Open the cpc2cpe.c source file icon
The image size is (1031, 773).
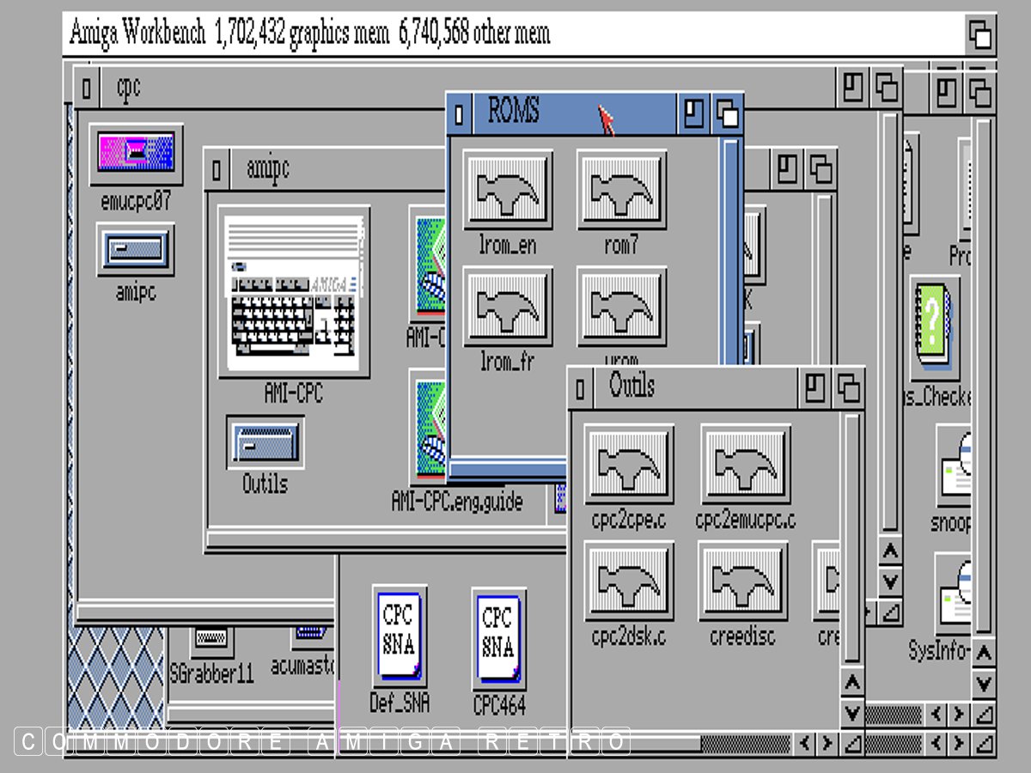pyautogui.click(x=629, y=465)
